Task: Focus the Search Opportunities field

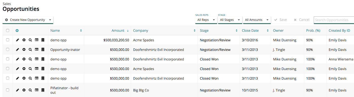Action: pyautogui.click(x=334, y=20)
